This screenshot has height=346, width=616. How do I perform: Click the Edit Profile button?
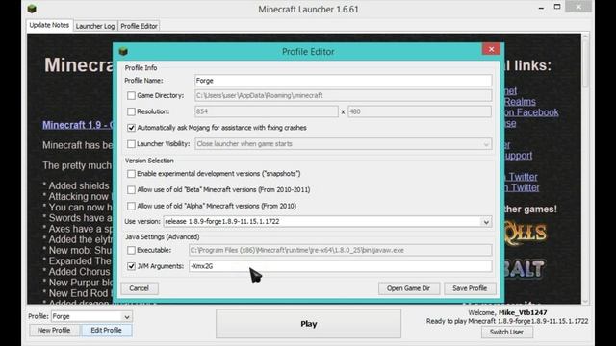point(106,331)
